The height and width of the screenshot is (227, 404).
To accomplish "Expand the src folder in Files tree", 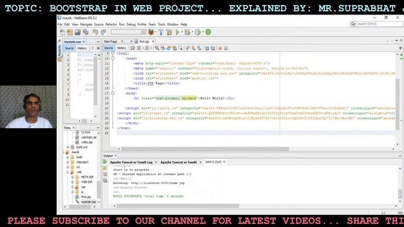I will click(x=68, y=167).
